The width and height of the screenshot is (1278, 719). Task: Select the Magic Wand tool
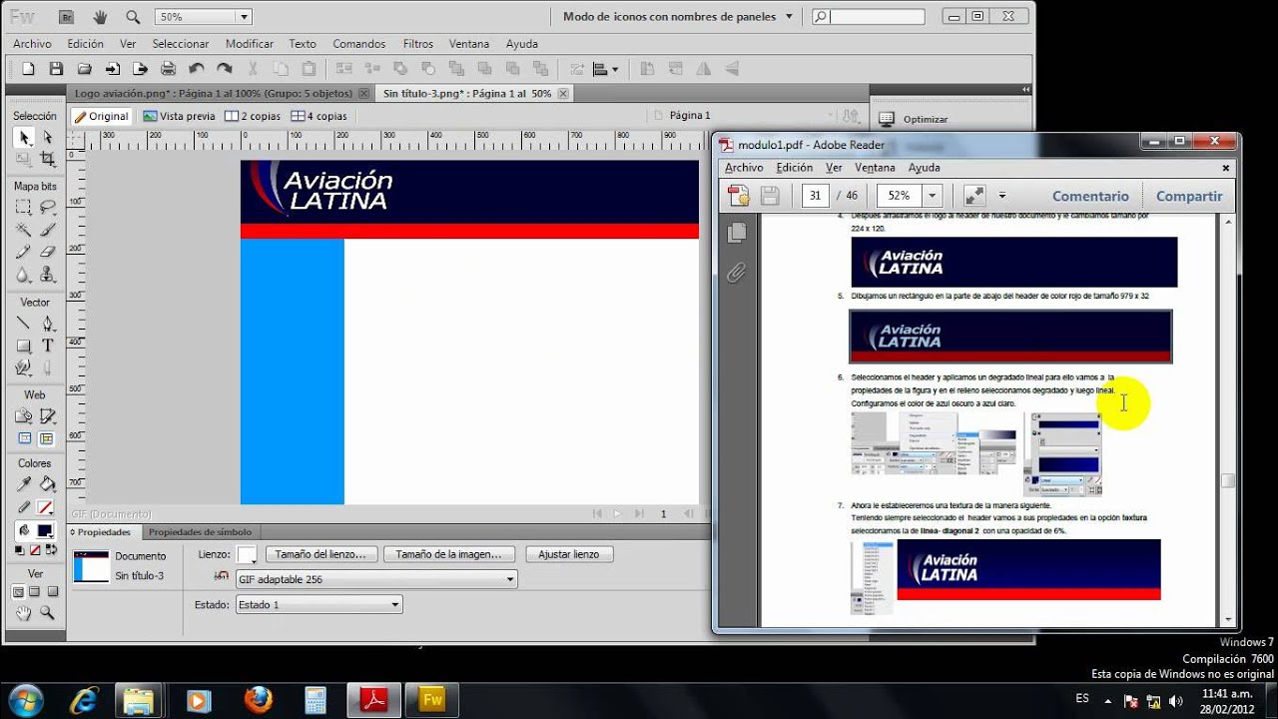click(24, 230)
